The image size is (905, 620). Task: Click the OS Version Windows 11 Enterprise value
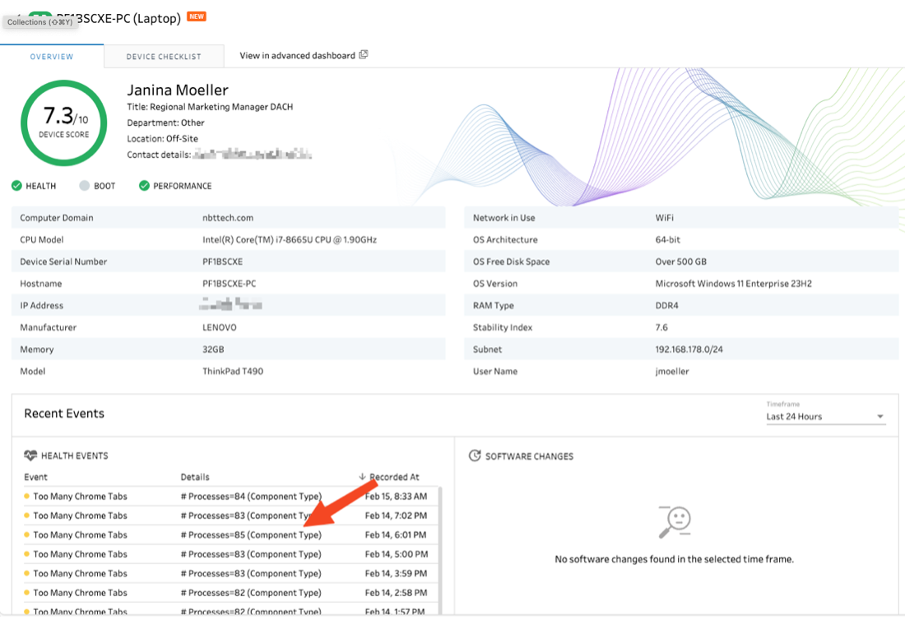[734, 284]
